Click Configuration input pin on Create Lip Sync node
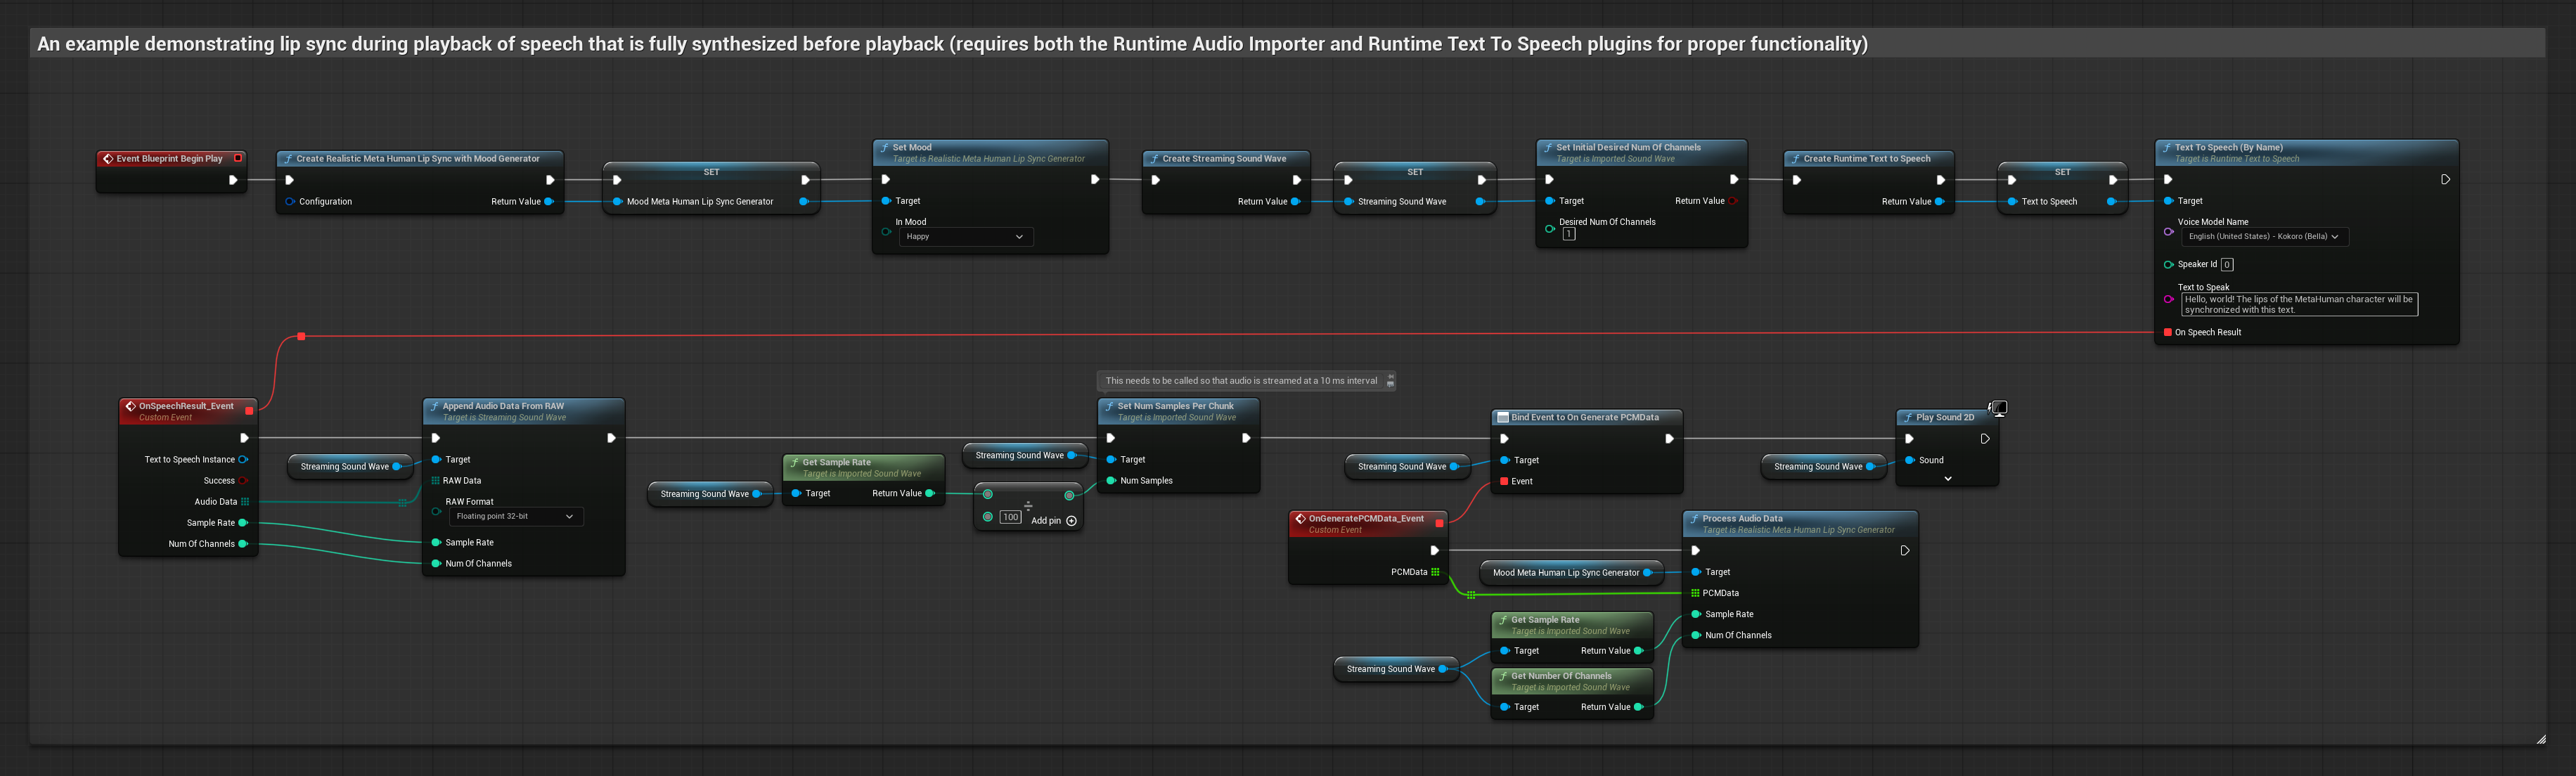 (x=290, y=202)
